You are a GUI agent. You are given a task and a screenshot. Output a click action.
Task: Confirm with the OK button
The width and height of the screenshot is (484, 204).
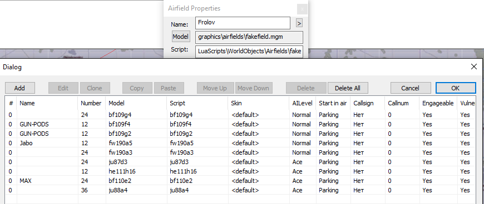pyautogui.click(x=456, y=88)
